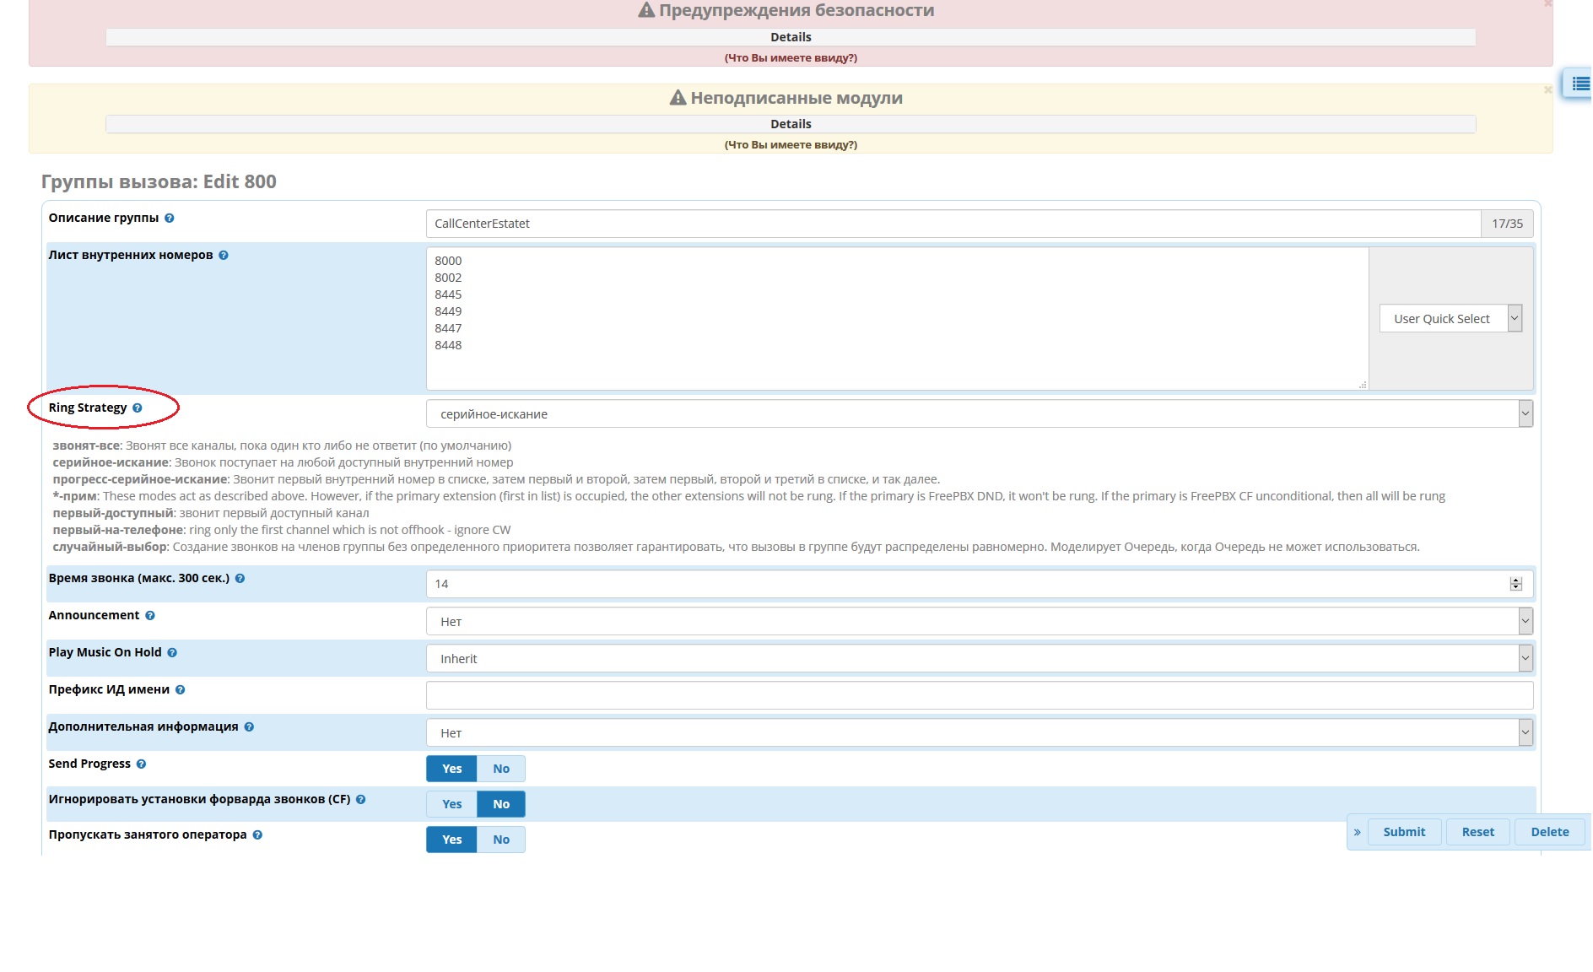Click the Ring Strategy help icon
This screenshot has height=972, width=1593.
click(x=138, y=408)
